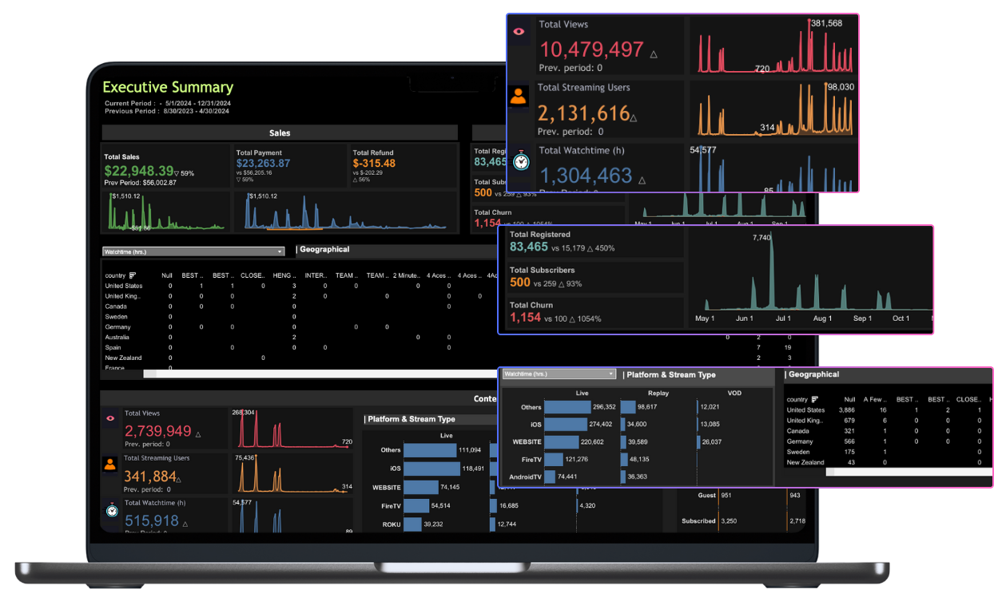The height and width of the screenshot is (613, 994).
Task: Click the Sales section header bar
Action: pos(280,132)
